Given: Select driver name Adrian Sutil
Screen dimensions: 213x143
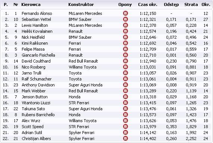Looking at the screenshot, I should coord(32,133).
